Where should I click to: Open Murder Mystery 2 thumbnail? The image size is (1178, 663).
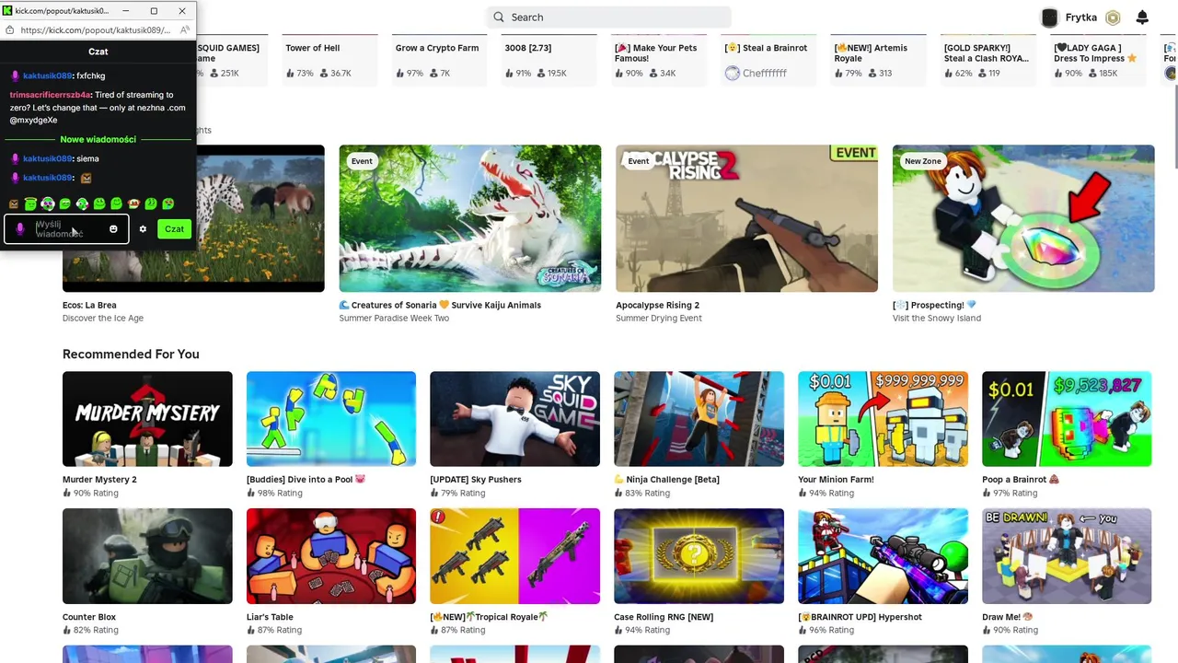click(147, 419)
